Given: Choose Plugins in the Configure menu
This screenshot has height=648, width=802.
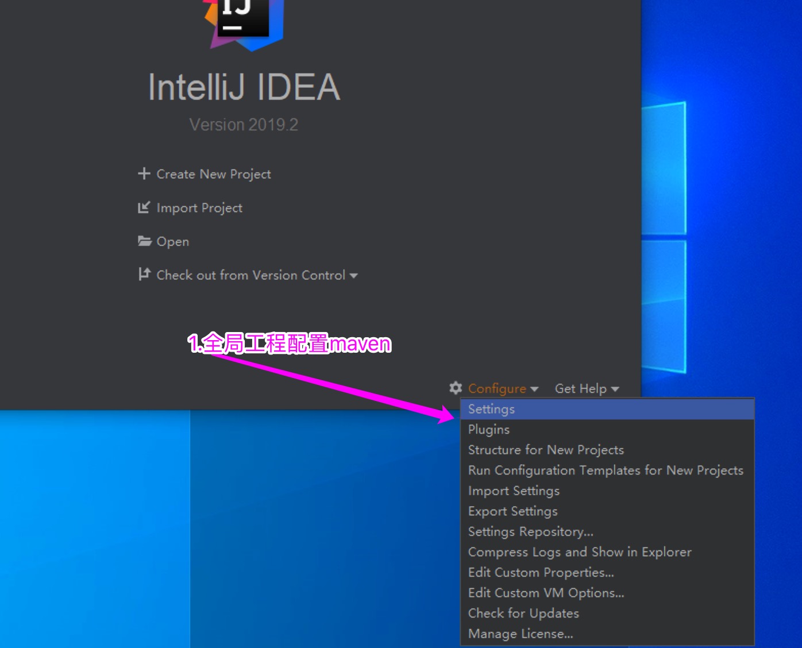Looking at the screenshot, I should coord(607,430).
